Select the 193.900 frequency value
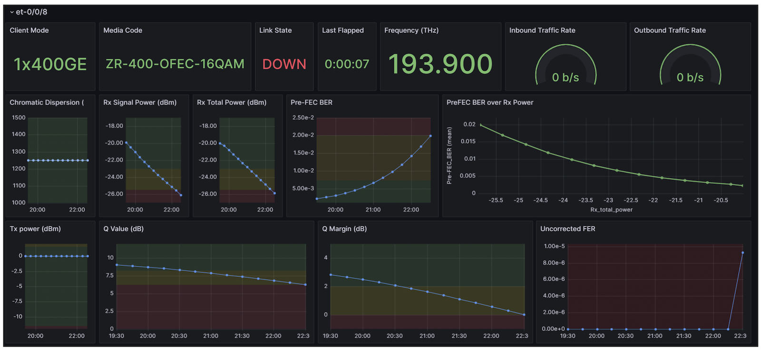Image resolution: width=761 pixels, height=350 pixels. (440, 64)
